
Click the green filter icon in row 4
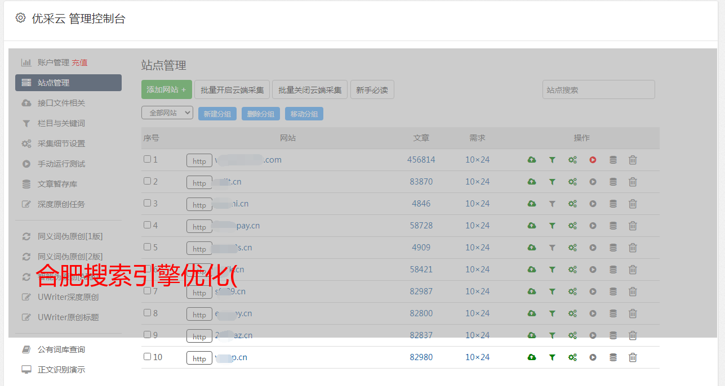[552, 226]
